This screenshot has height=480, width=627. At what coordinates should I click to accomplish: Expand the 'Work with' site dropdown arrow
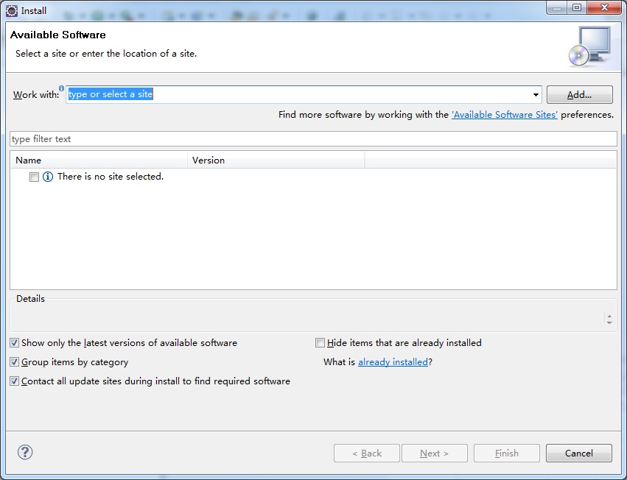(x=536, y=95)
